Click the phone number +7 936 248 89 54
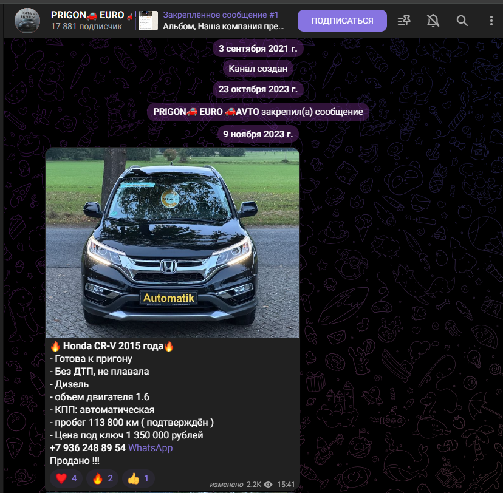503x493 pixels. 87,447
